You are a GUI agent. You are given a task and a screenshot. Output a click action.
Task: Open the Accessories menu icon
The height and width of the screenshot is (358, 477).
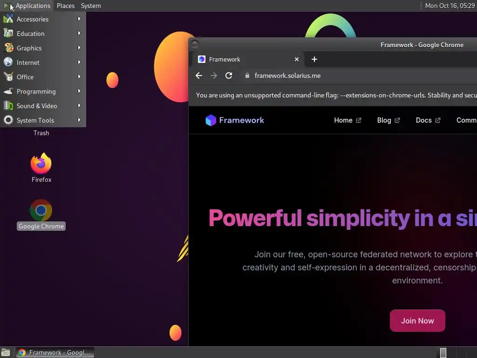click(8, 19)
